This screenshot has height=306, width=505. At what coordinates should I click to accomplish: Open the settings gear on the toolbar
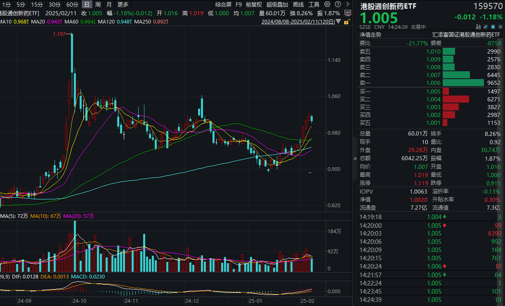coord(327,4)
